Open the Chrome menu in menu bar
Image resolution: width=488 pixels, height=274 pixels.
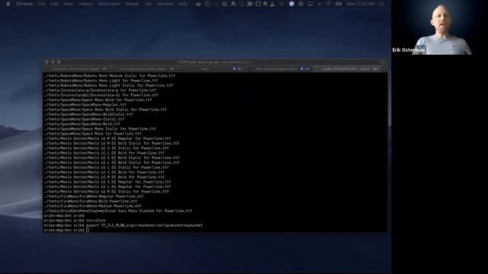[24, 4]
